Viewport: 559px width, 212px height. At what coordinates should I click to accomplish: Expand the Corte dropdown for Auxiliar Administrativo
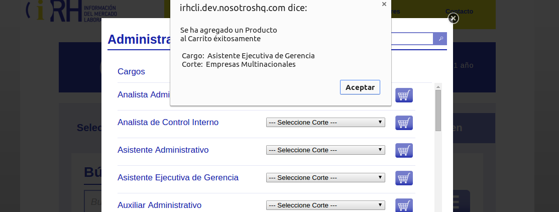[325, 205]
